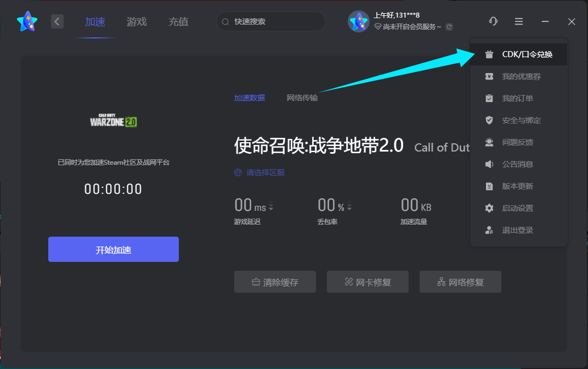Open 公告消息 menu entry
The height and width of the screenshot is (369, 588).
[x=519, y=164]
